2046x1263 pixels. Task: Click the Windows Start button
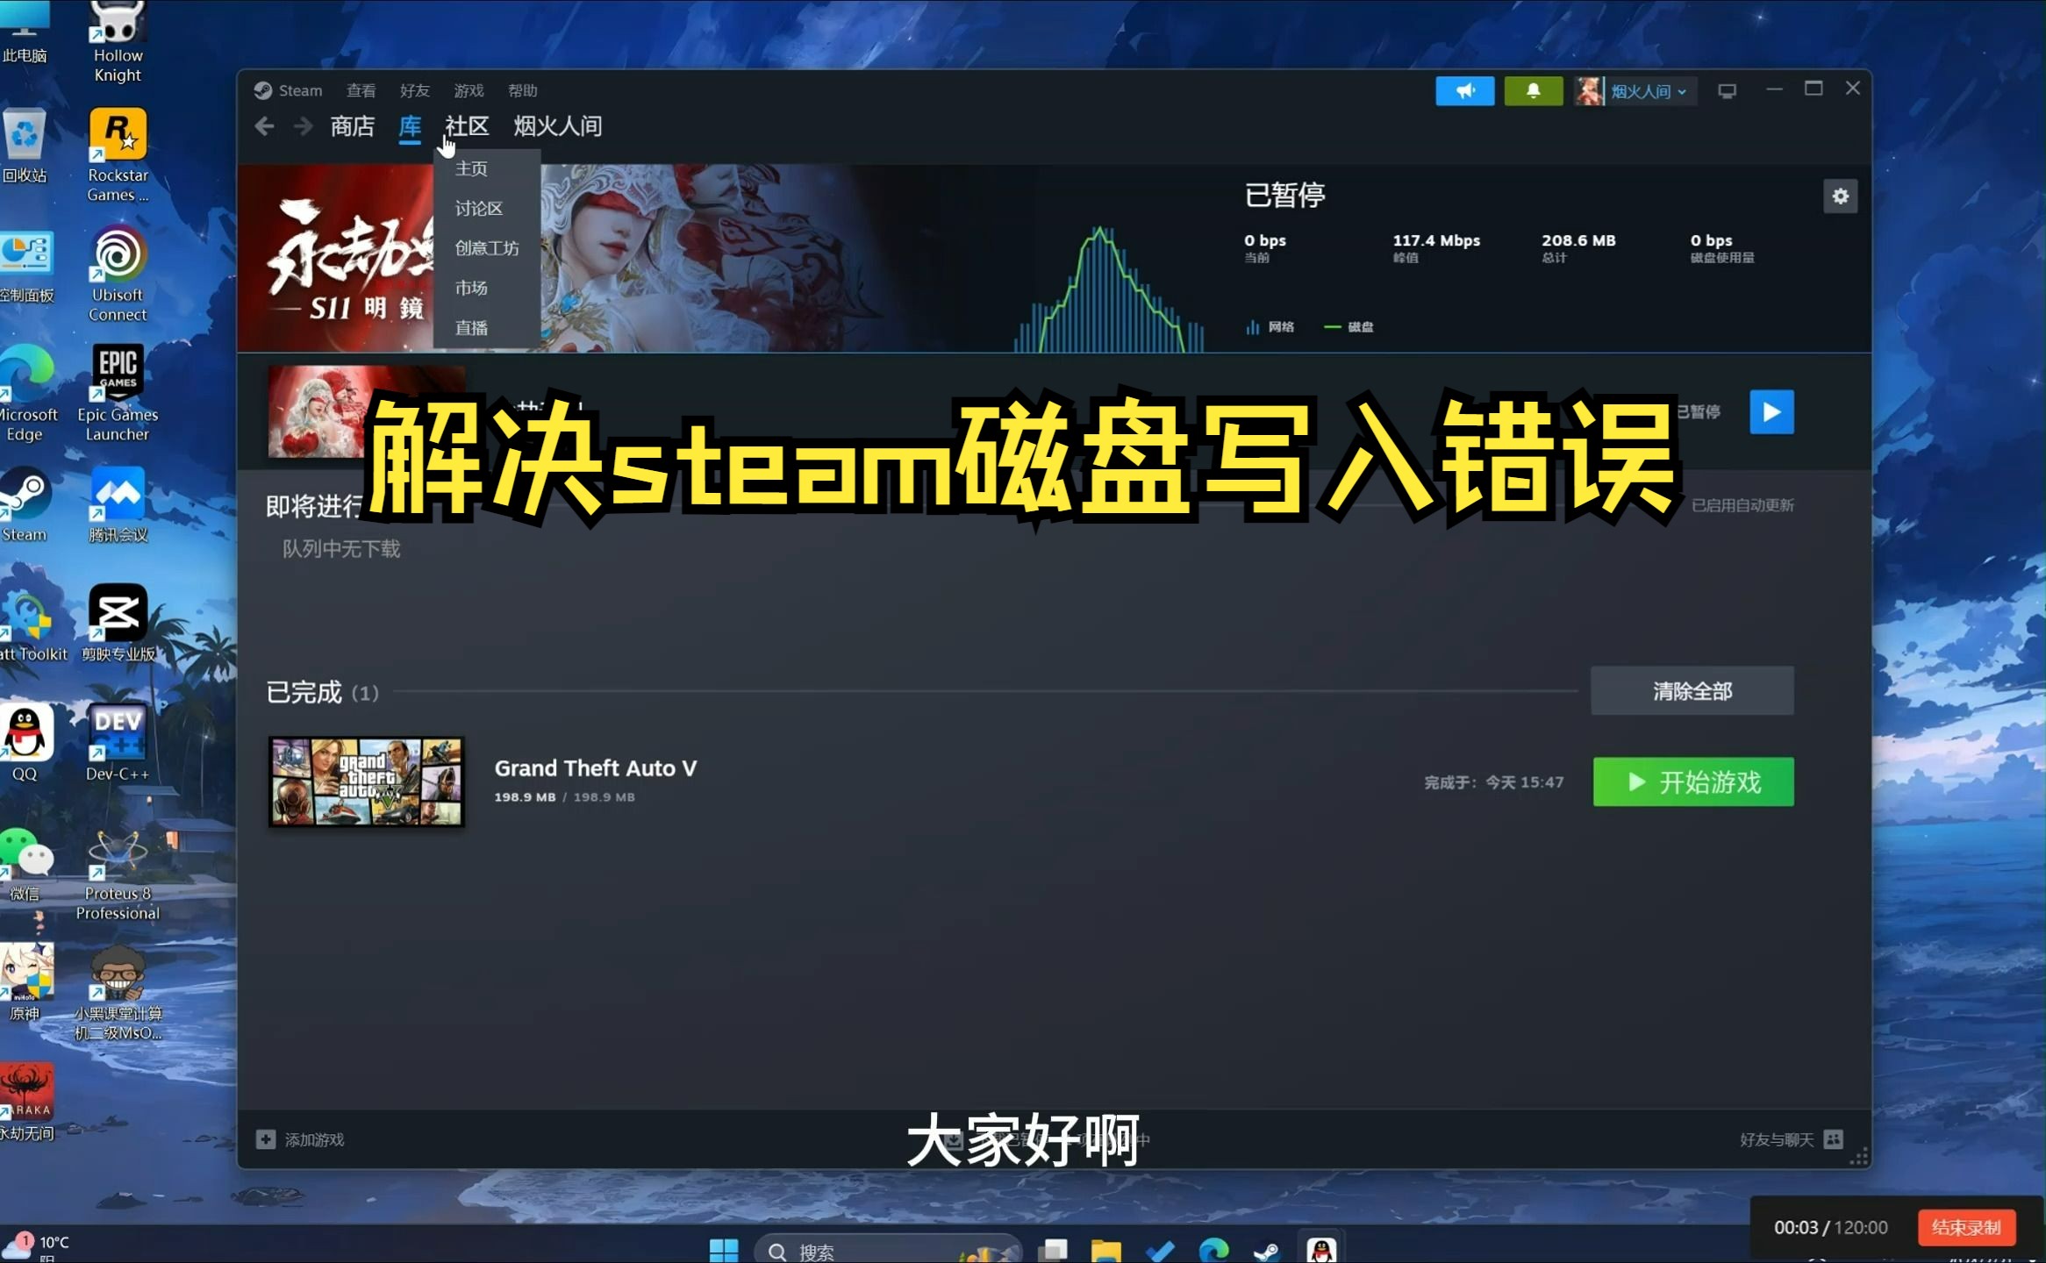point(724,1250)
